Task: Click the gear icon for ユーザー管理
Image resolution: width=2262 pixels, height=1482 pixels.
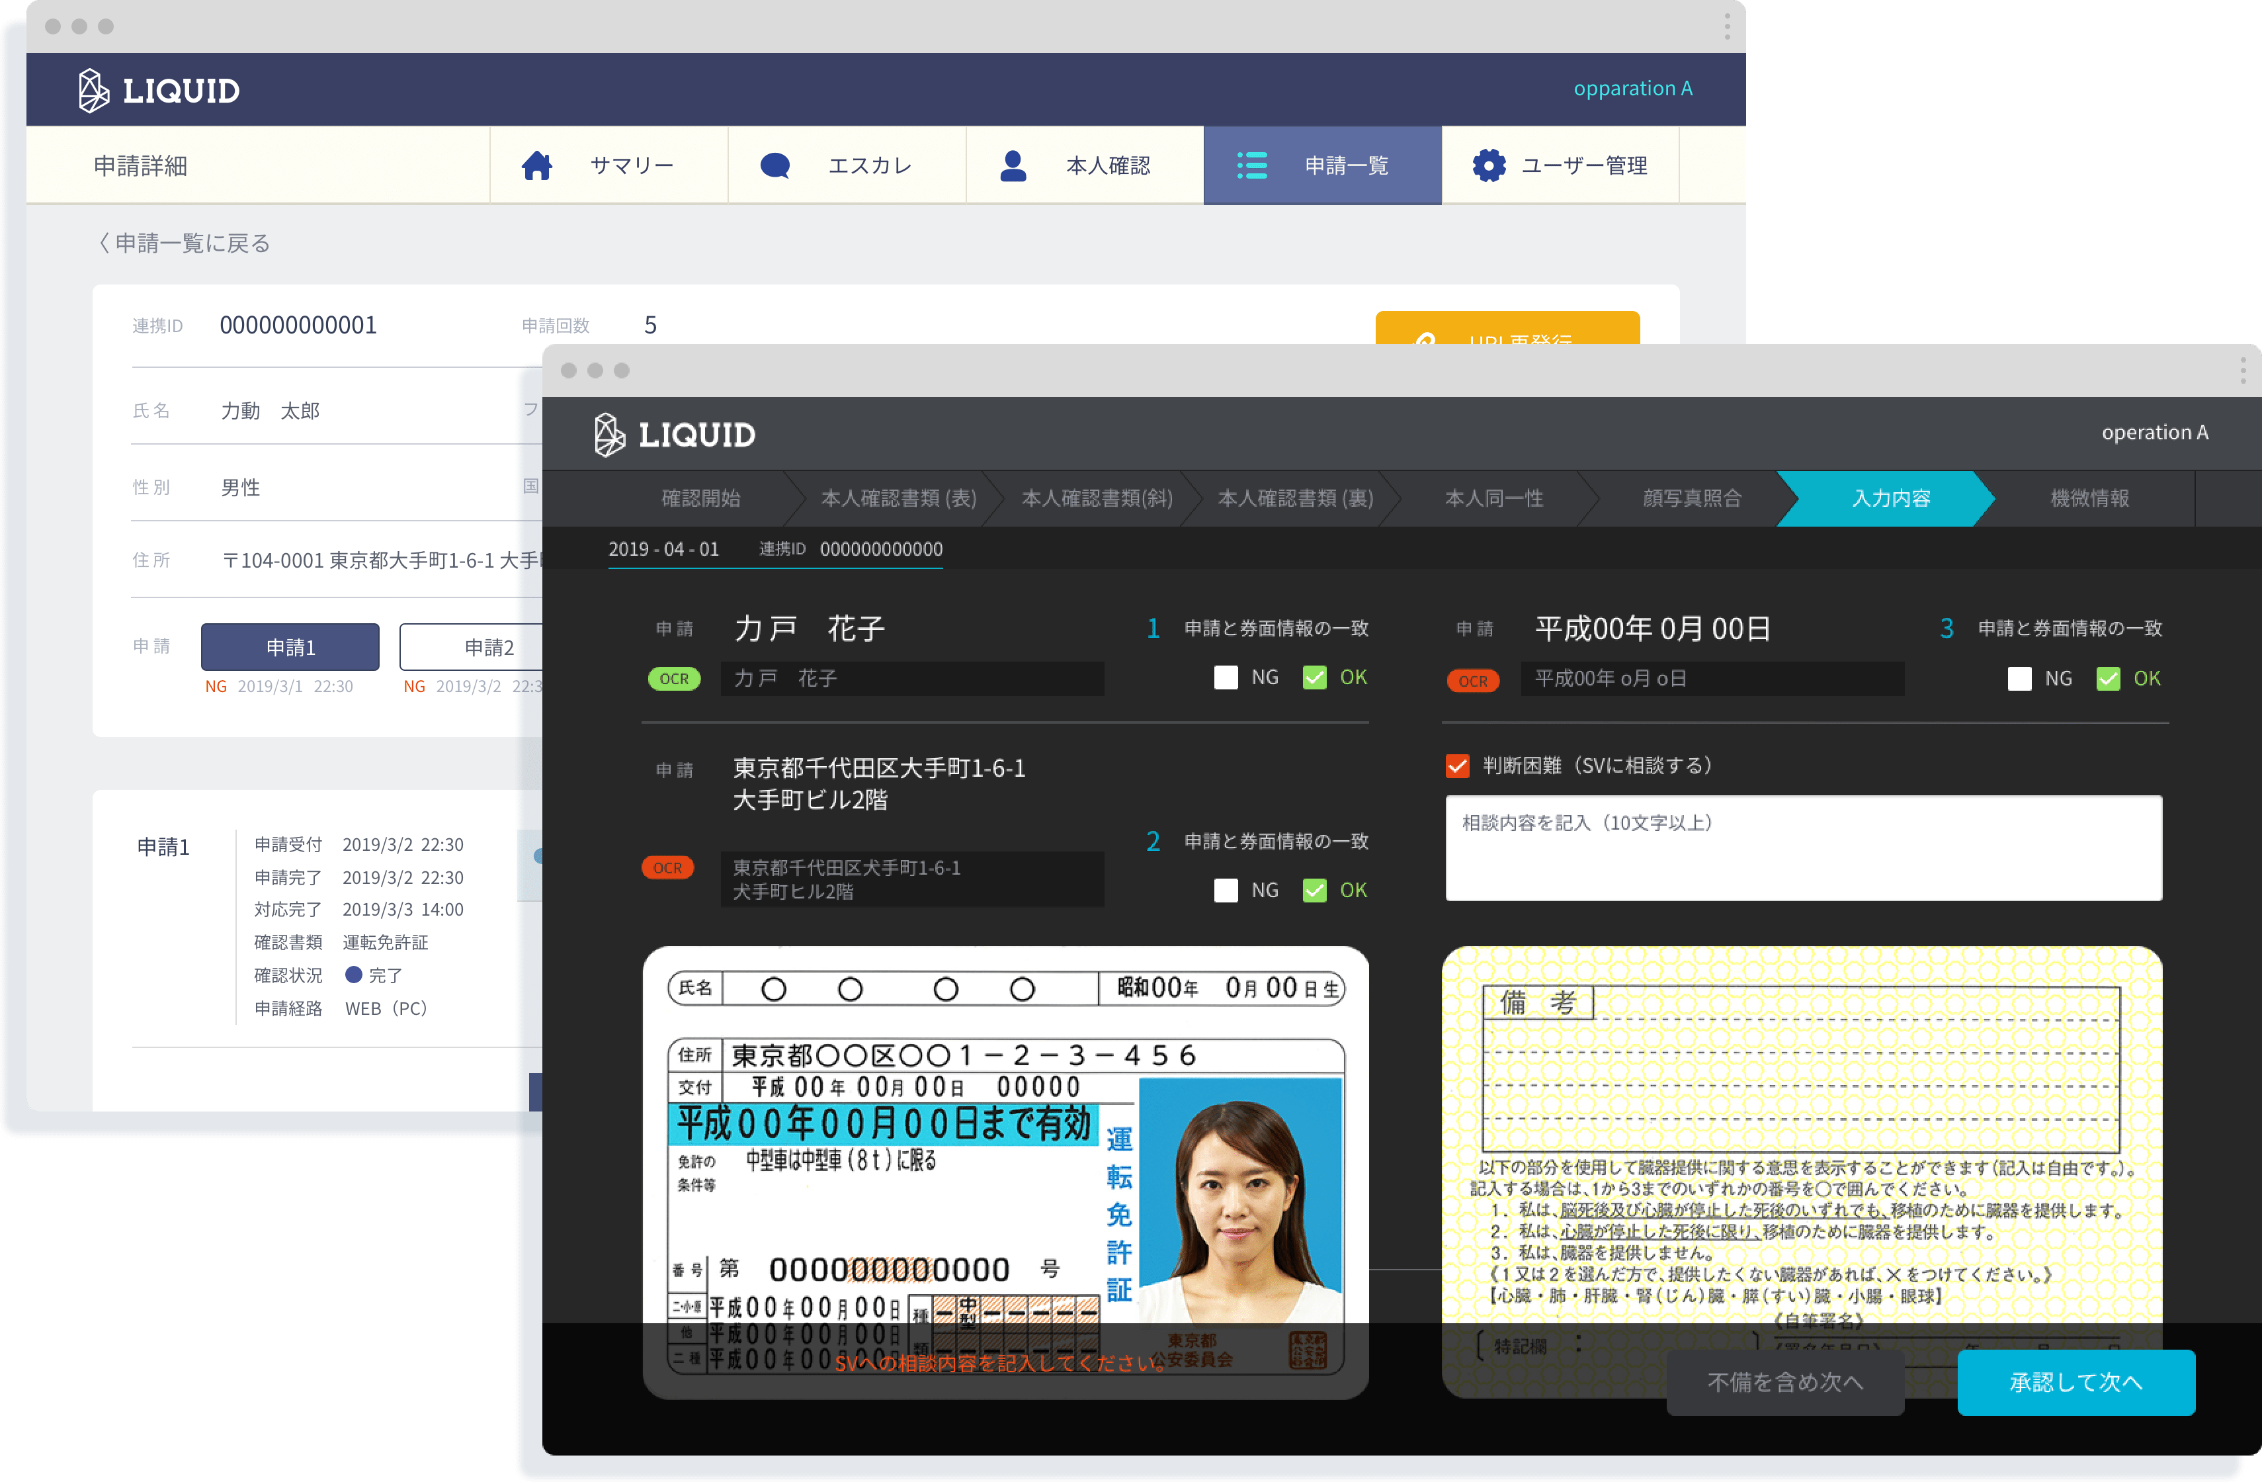Action: pyautogui.click(x=1488, y=165)
